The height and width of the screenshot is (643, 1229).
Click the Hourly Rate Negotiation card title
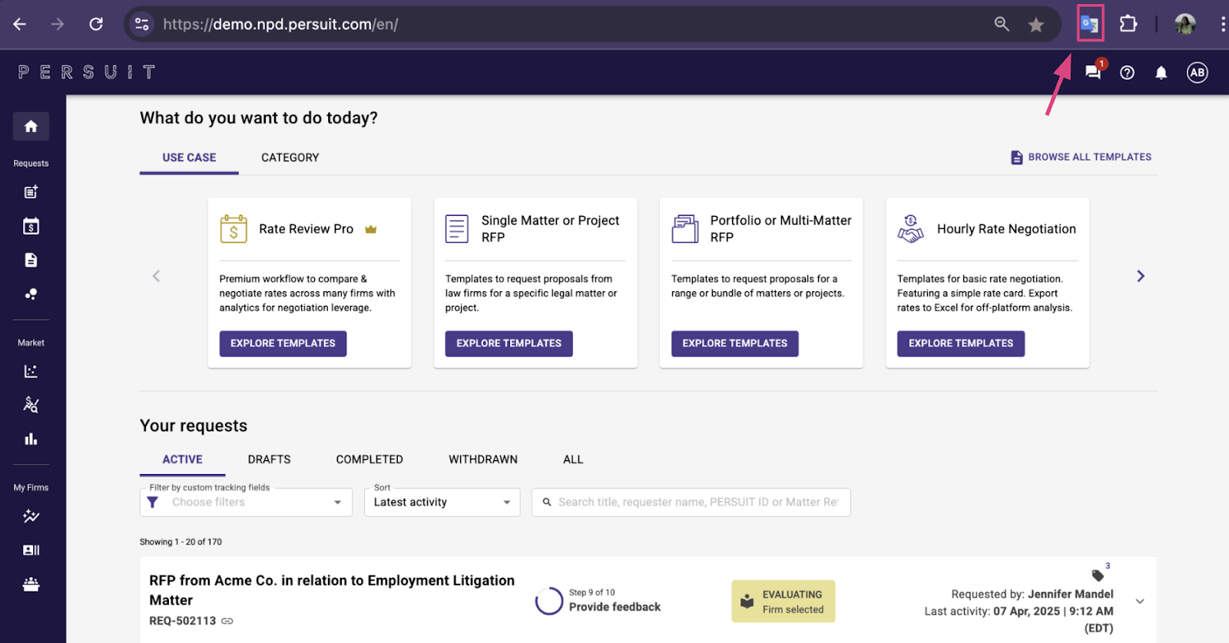pos(1006,229)
